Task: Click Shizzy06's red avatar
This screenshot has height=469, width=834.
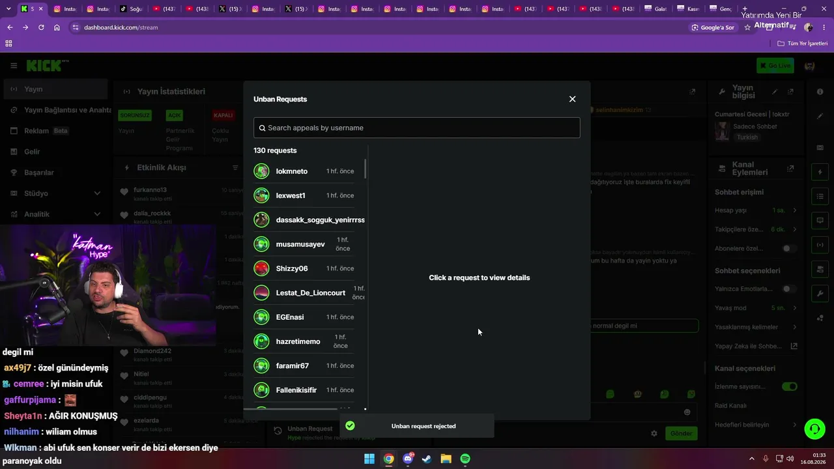Action: click(261, 268)
